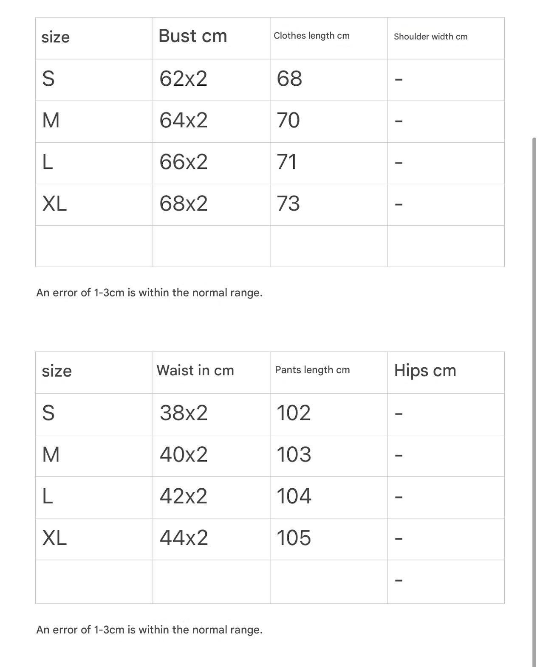Select the 66x2 bust cell

(184, 162)
